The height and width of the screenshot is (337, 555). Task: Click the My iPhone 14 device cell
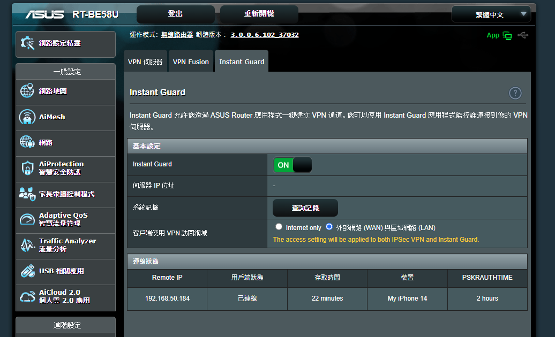click(407, 298)
